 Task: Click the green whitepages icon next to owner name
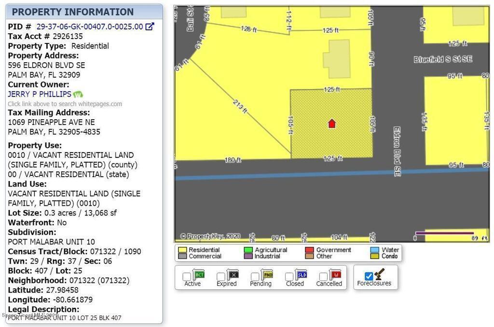pos(78,94)
